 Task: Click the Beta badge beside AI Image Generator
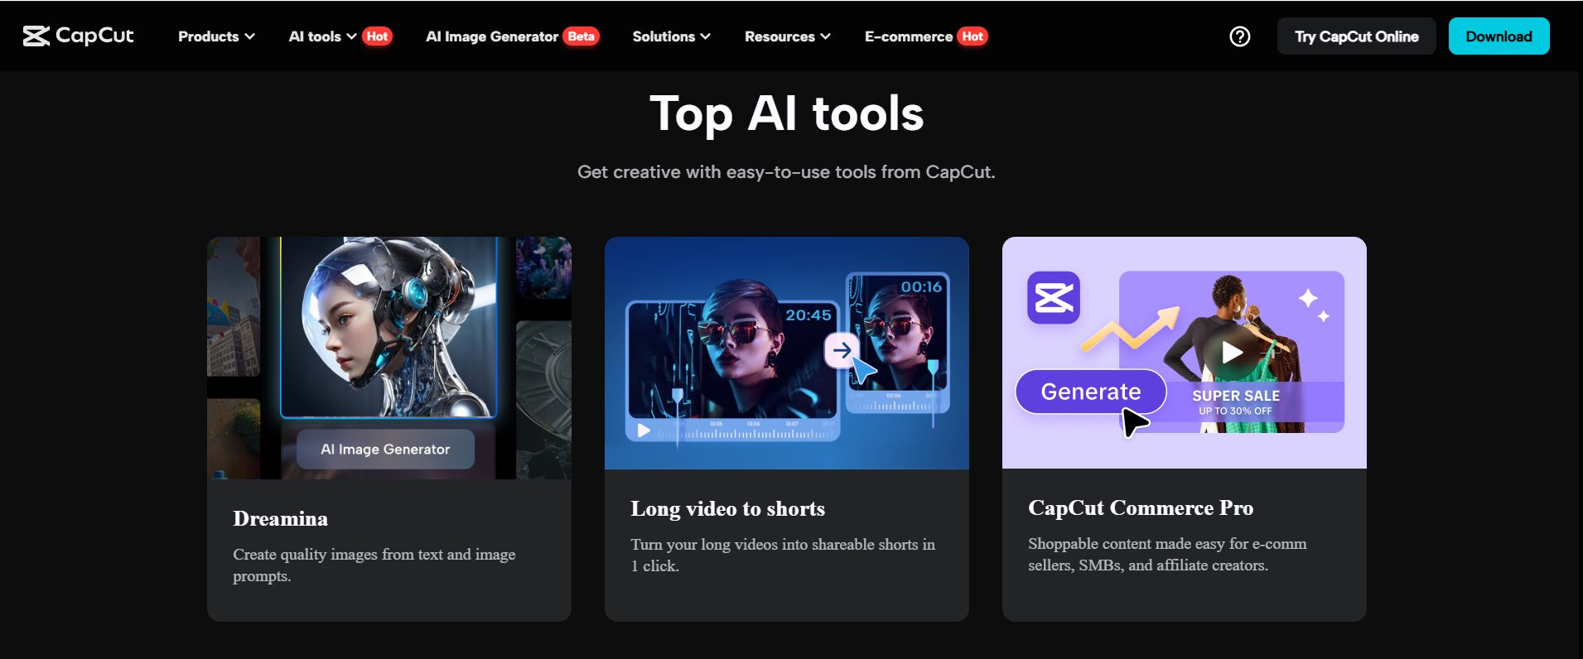(x=581, y=36)
